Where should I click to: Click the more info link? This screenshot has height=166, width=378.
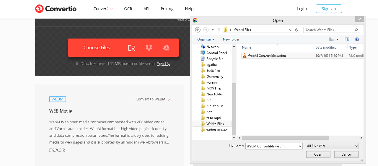point(57,149)
